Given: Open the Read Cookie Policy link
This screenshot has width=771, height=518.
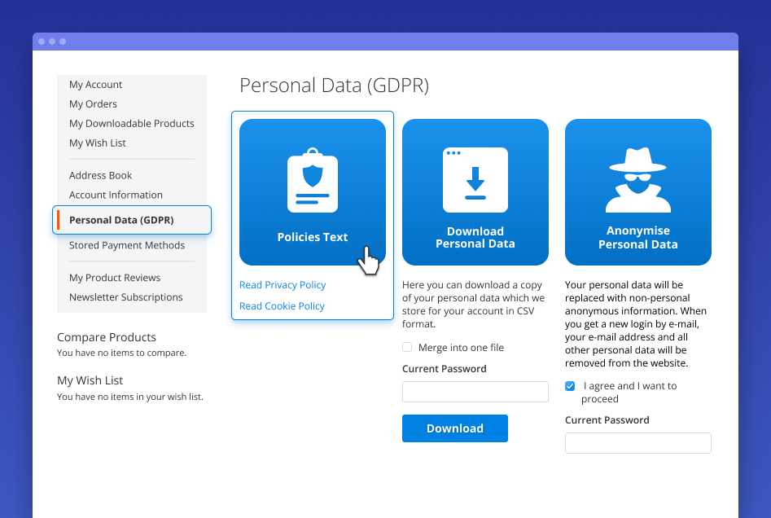Looking at the screenshot, I should 282,306.
